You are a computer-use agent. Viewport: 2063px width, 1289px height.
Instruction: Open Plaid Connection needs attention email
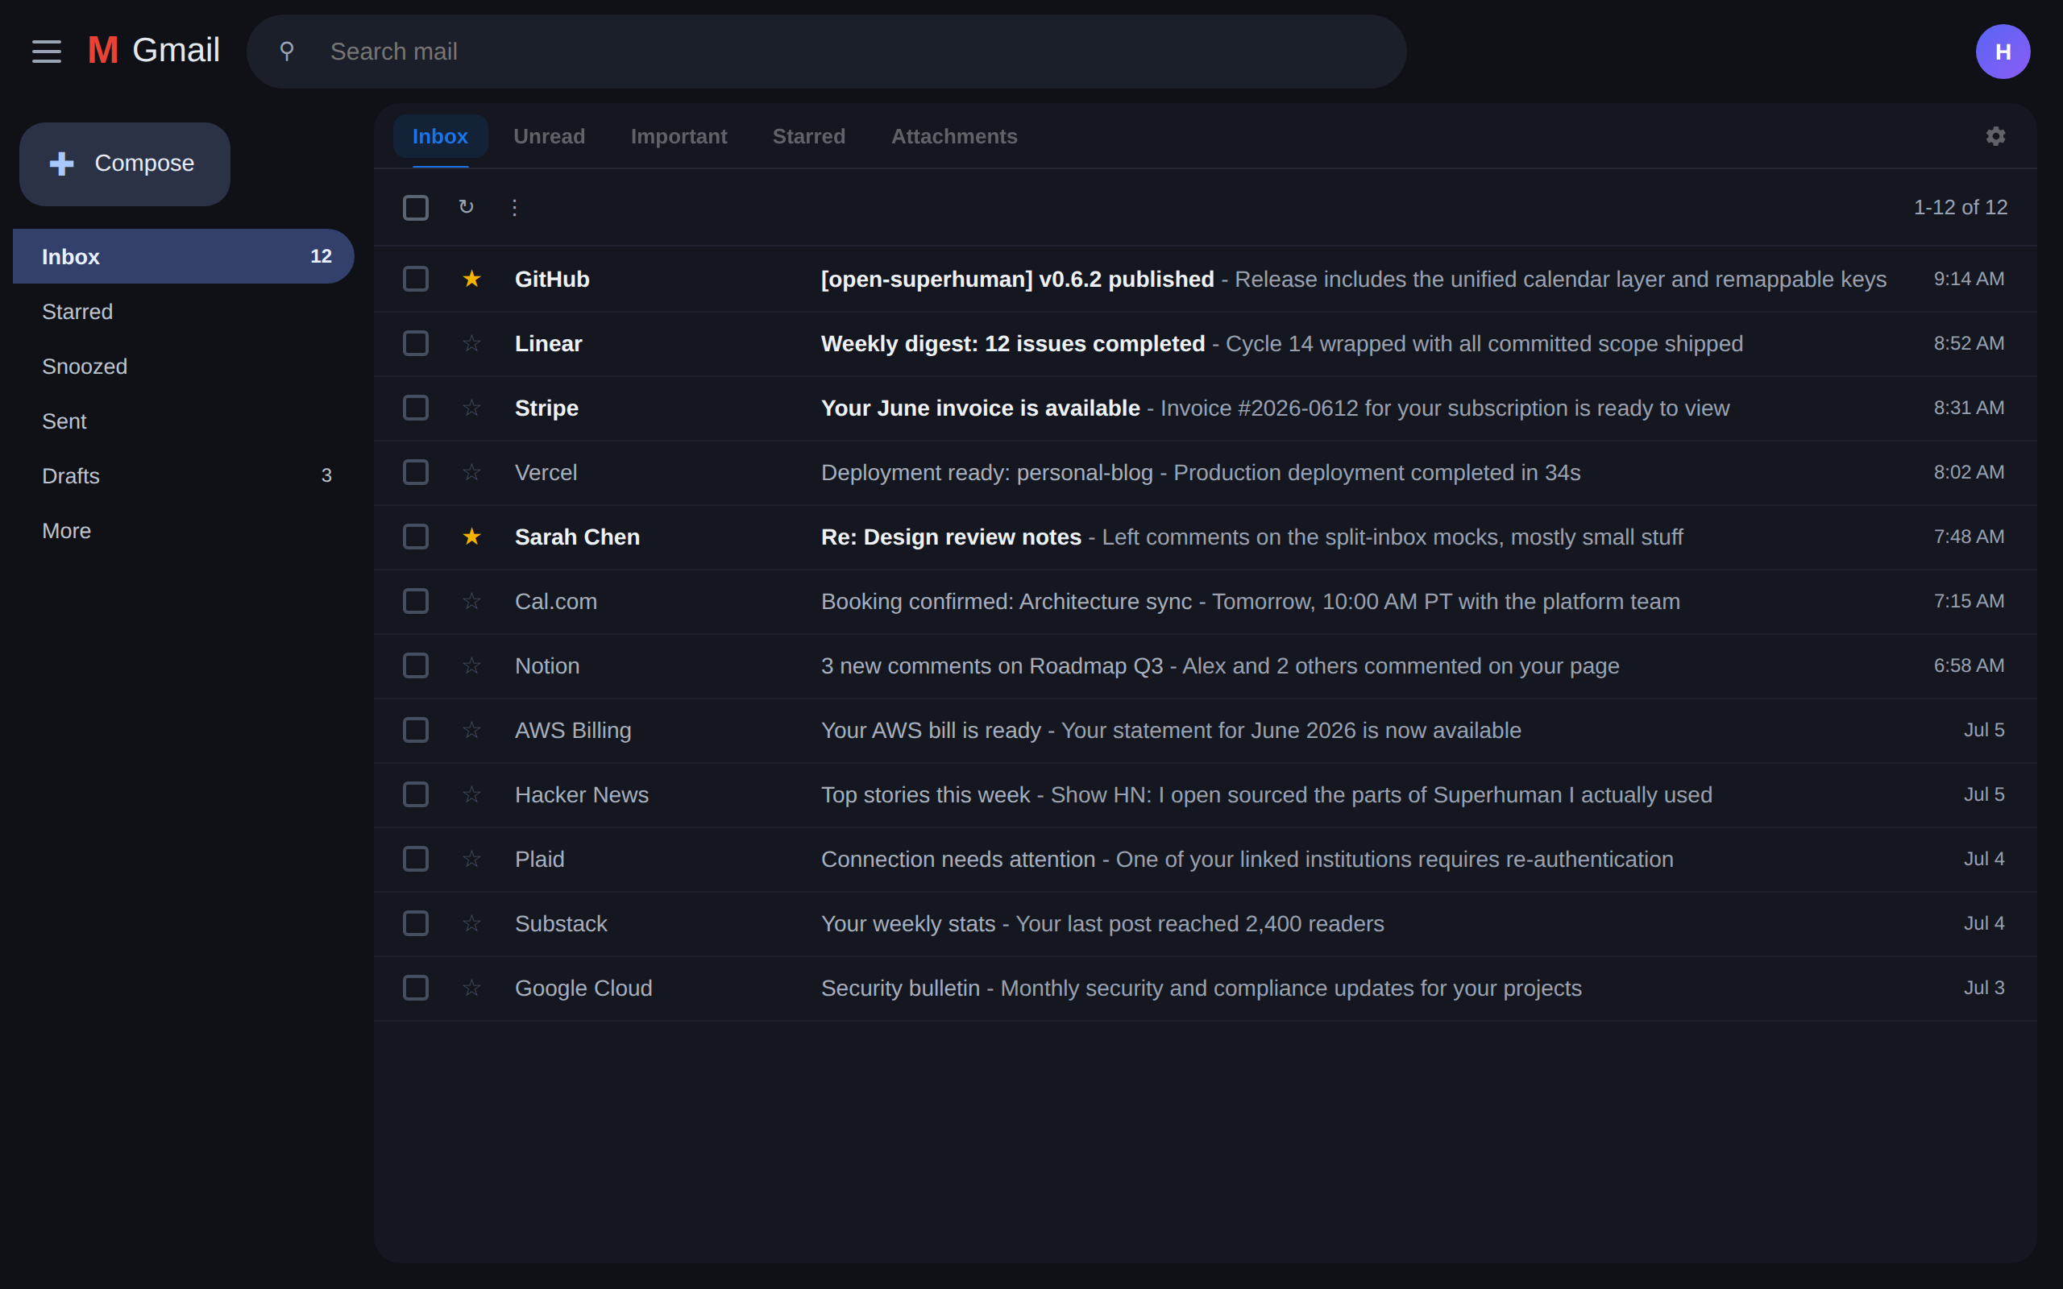click(x=1205, y=860)
